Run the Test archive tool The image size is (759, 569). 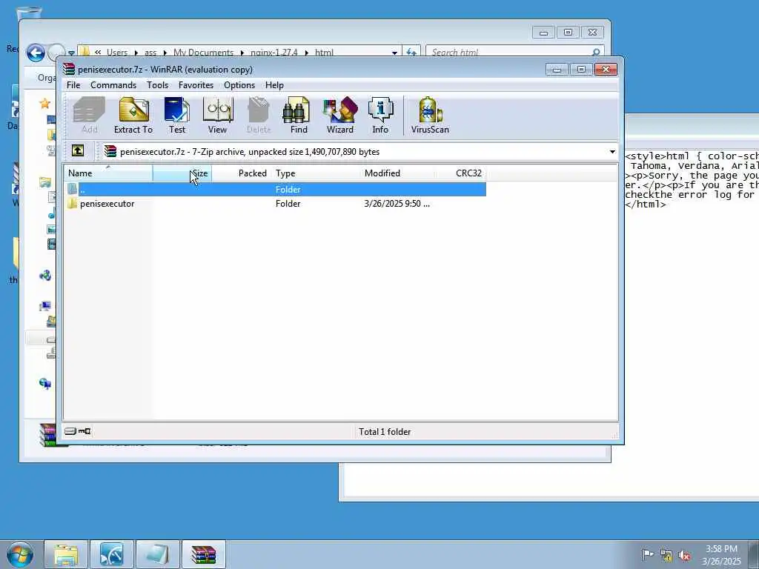176,115
